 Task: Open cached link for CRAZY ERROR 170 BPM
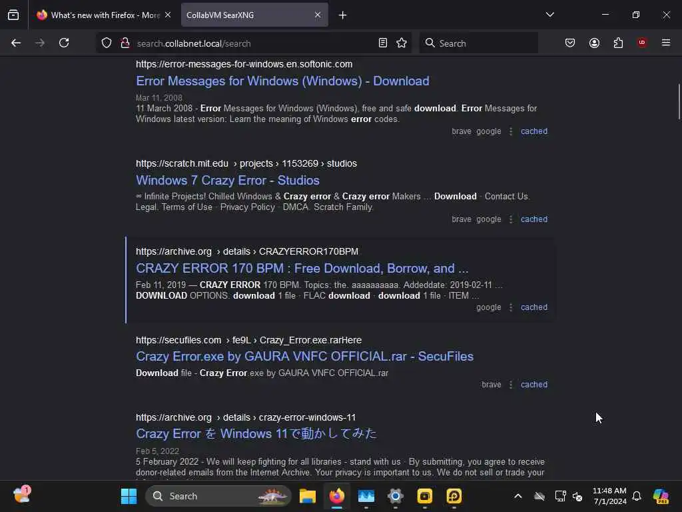534,307
